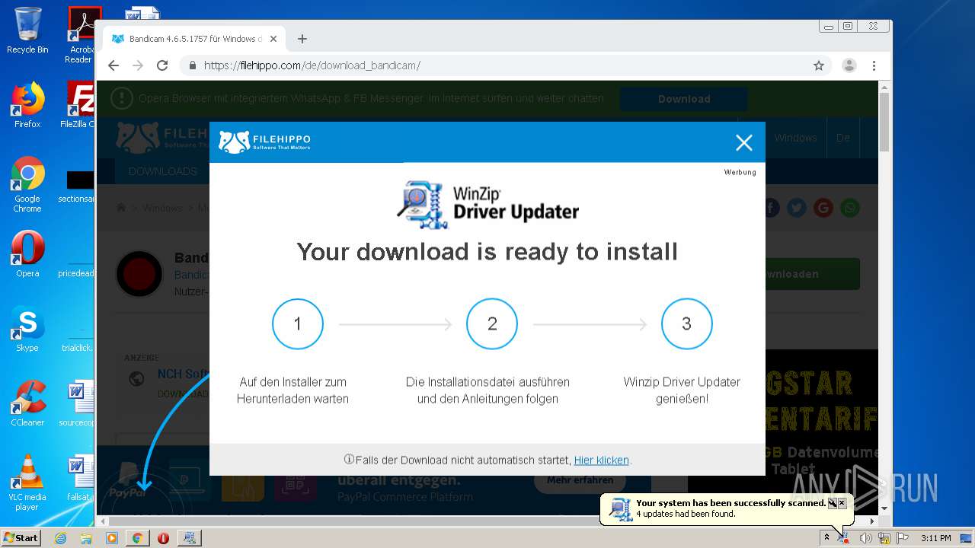Image resolution: width=975 pixels, height=548 pixels.
Task: Open Firefox desktop shortcut
Action: (27, 105)
